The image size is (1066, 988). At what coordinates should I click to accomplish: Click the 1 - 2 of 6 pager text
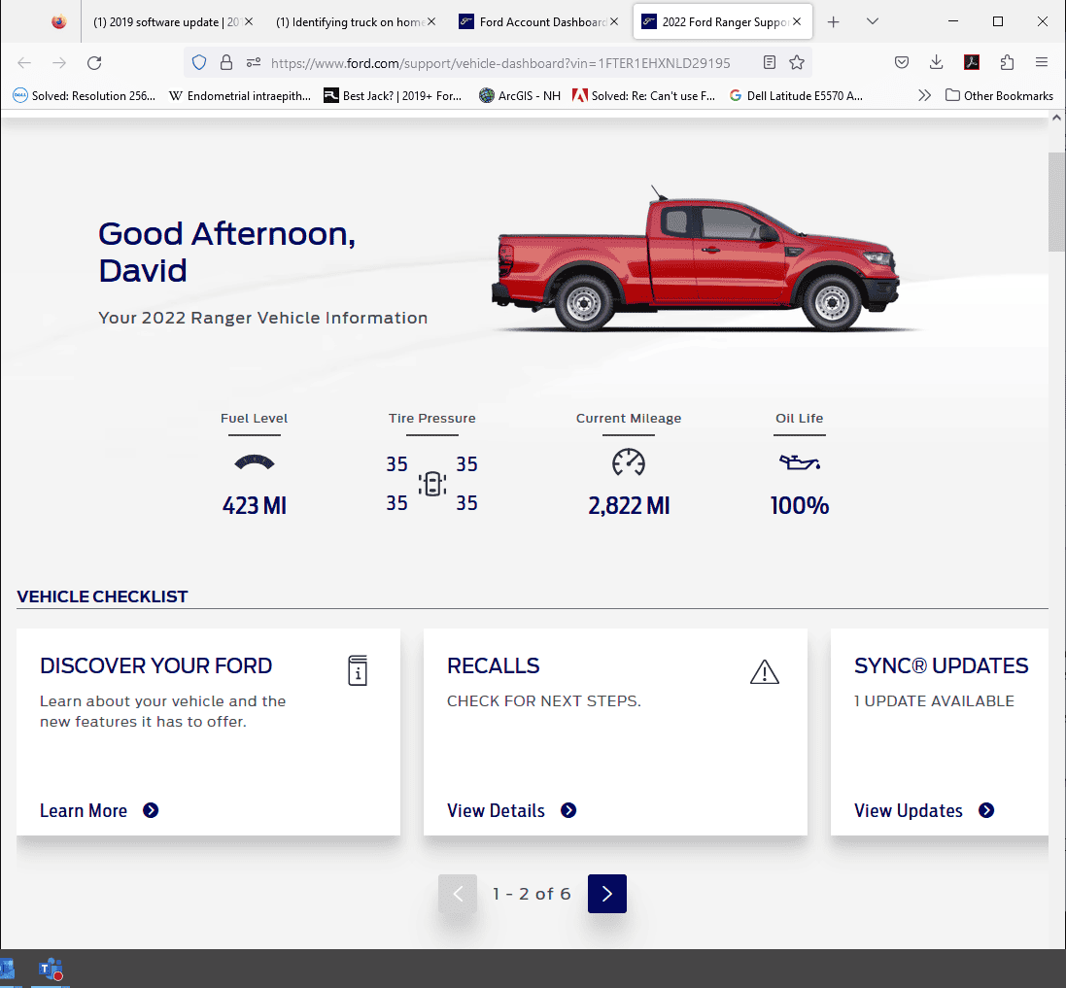tap(532, 894)
